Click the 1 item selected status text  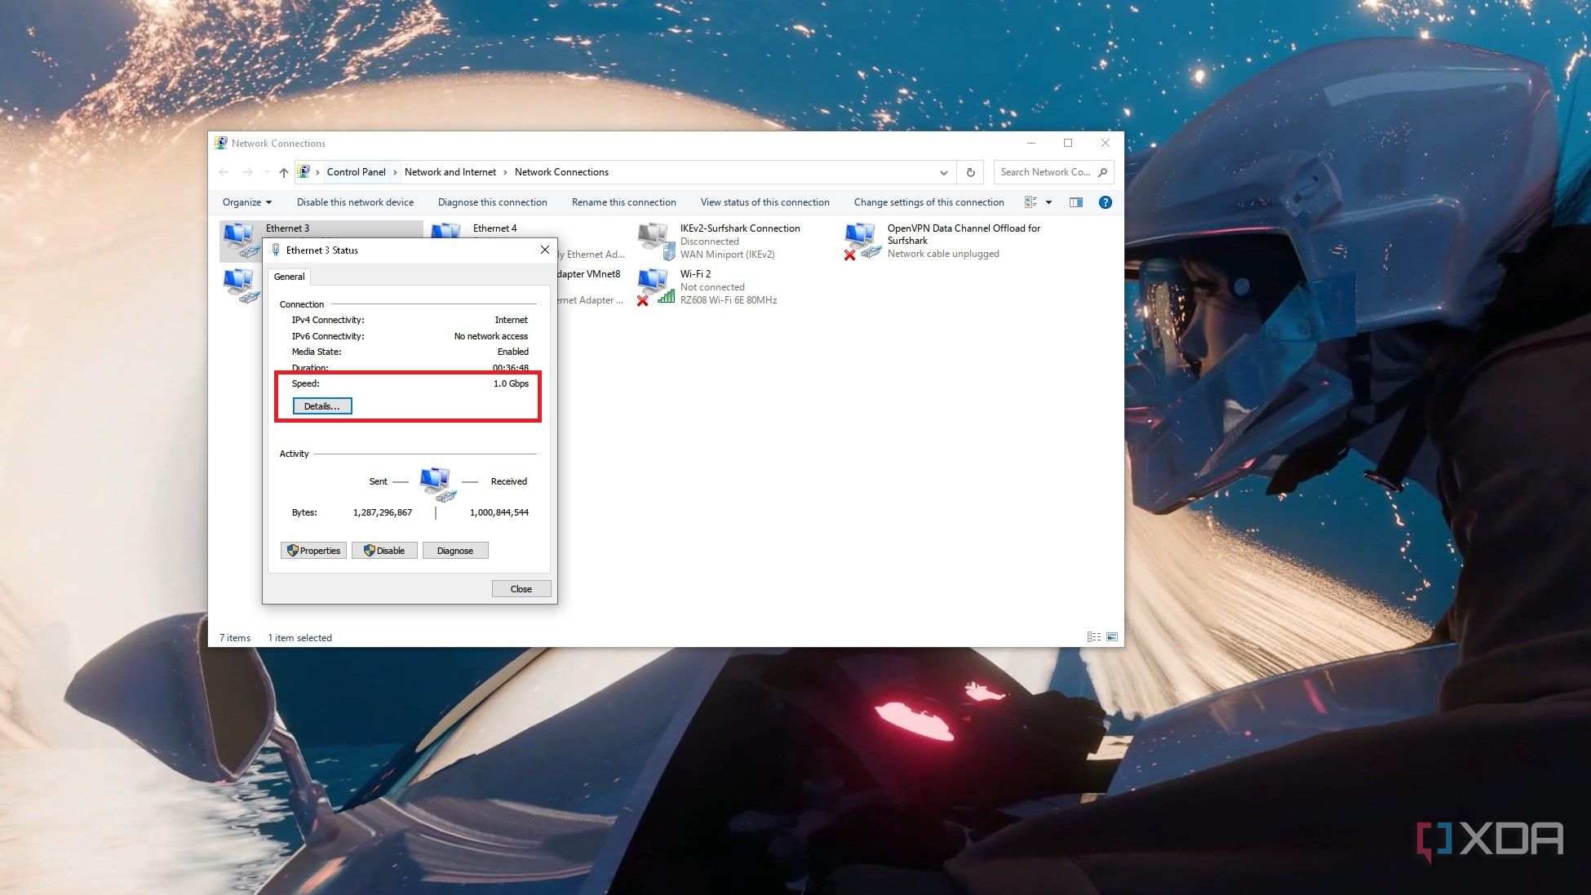coord(299,638)
